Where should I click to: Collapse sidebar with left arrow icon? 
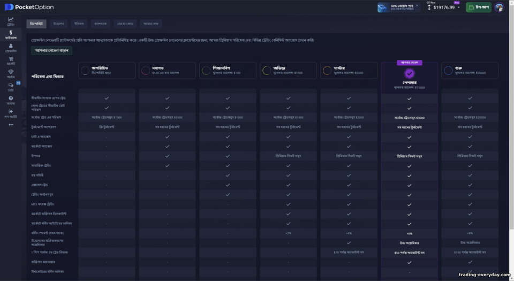point(11,125)
